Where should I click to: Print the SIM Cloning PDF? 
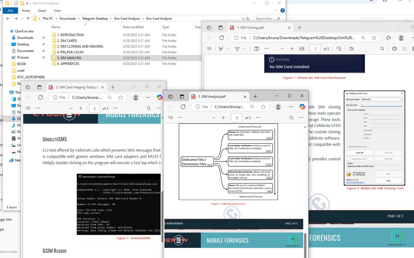click(394, 49)
